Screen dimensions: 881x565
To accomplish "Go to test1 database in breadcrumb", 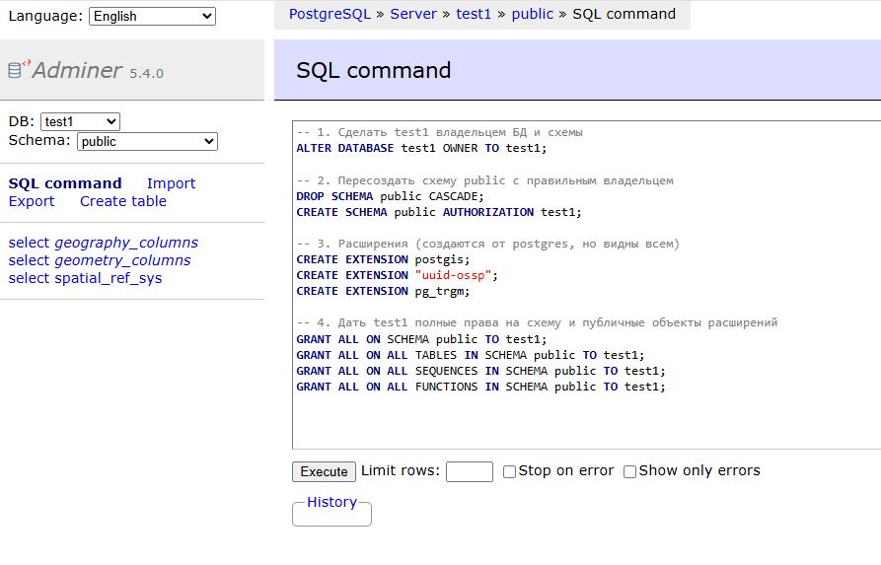I will (x=474, y=14).
